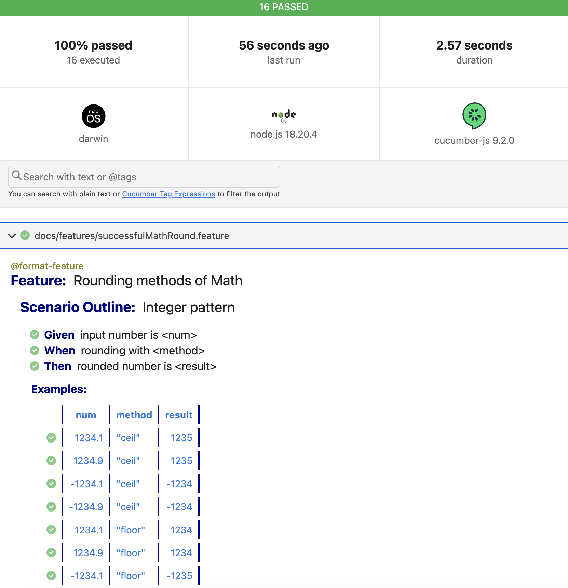
Task: Click the Cucumber logo icon
Action: [474, 116]
